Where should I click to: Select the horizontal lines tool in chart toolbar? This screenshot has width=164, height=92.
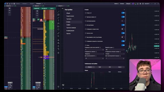(x=58, y=15)
